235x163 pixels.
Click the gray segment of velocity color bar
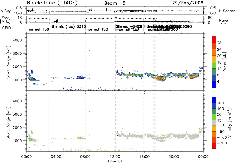tap(214, 123)
